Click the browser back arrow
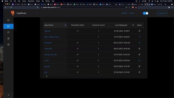Image resolution: width=174 pixels, height=98 pixels. [x=5, y=7]
